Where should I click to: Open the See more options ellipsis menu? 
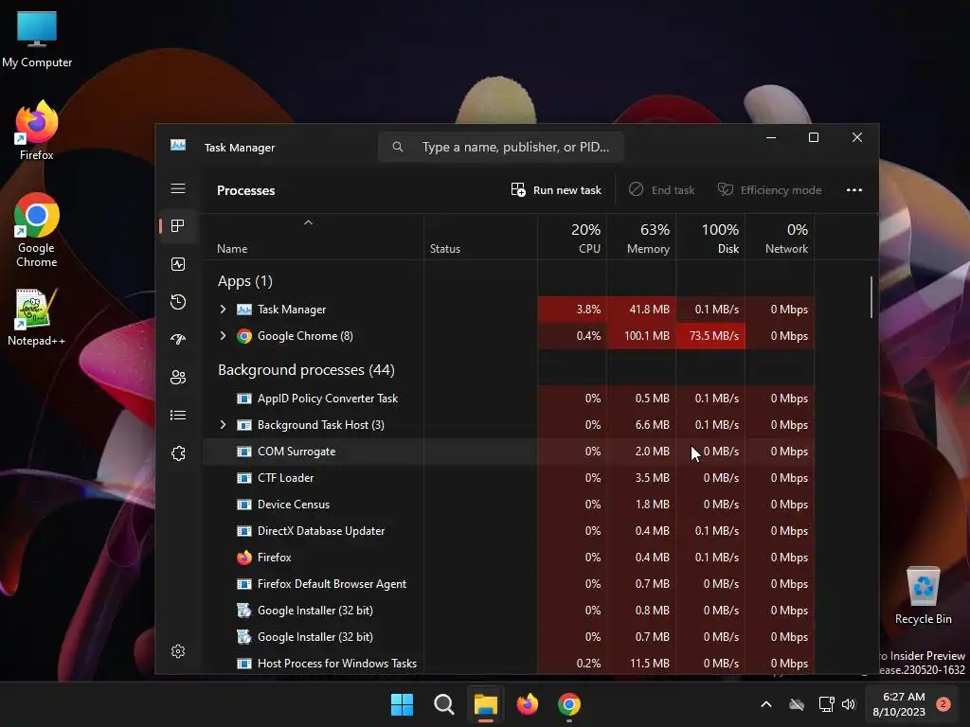tap(854, 189)
